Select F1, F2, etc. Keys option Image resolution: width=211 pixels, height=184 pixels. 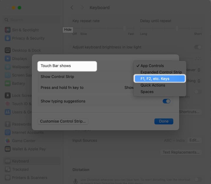coord(160,79)
